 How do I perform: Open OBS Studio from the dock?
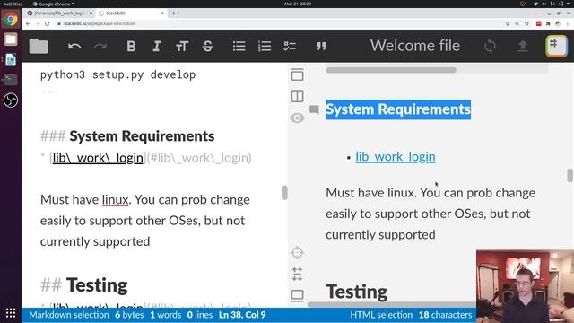(x=11, y=100)
